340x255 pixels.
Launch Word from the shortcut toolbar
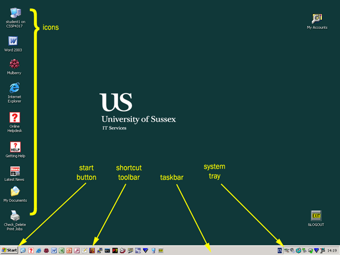click(x=54, y=250)
